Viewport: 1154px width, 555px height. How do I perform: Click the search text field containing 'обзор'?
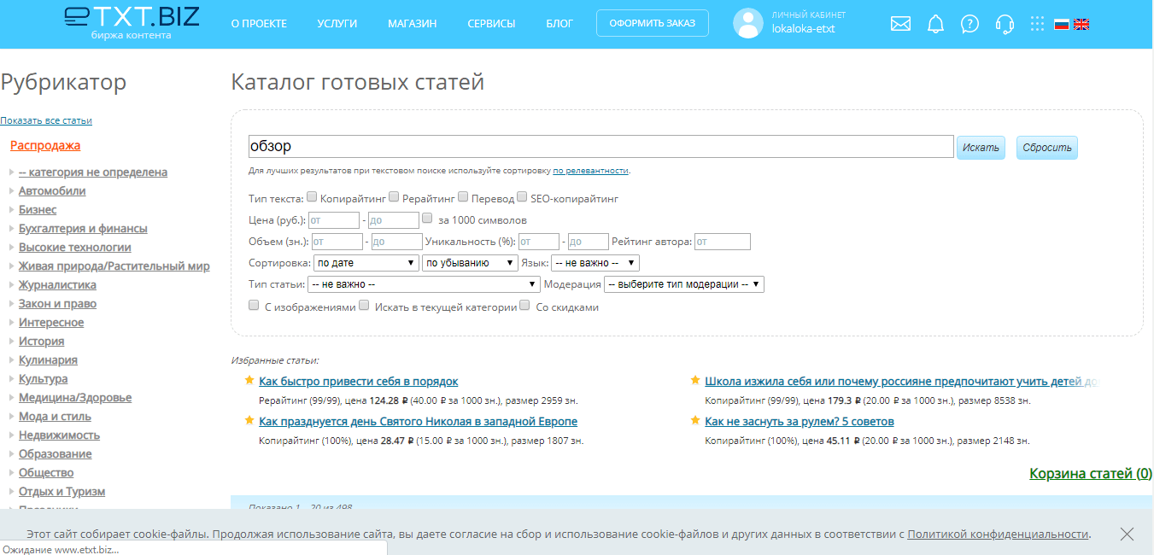click(600, 147)
